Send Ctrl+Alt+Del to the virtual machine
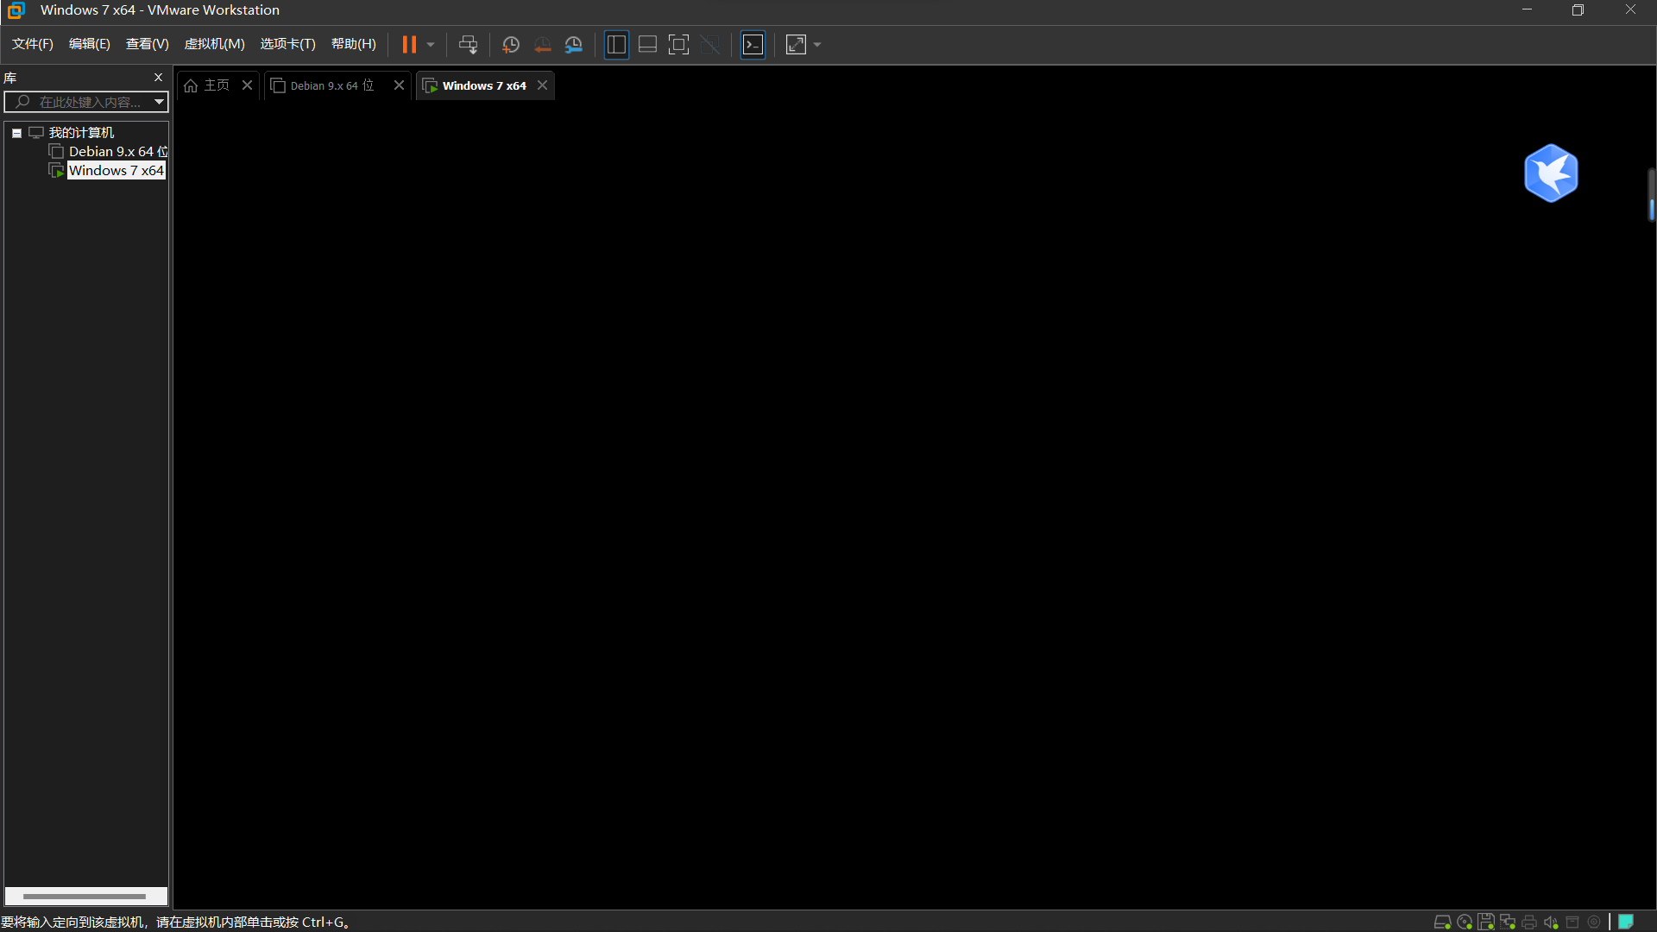The image size is (1657, 932). click(x=468, y=44)
